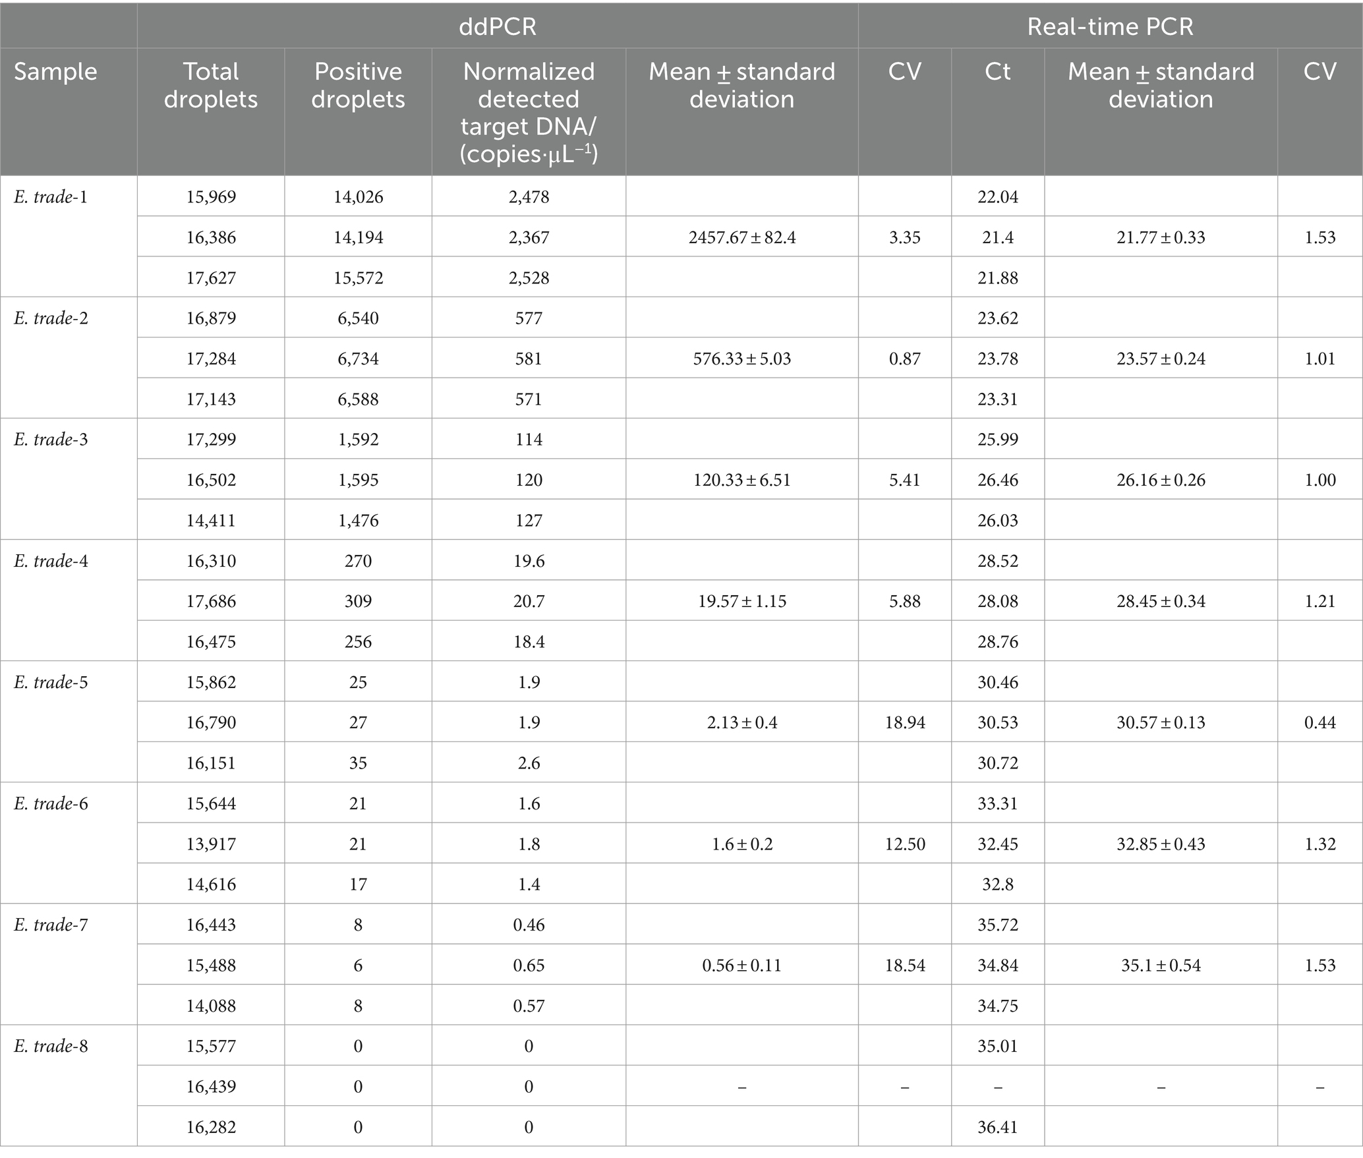Select real-time CV value 1.00

[x=1320, y=480]
